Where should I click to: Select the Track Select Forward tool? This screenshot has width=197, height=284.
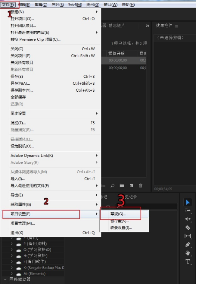pos(188,210)
